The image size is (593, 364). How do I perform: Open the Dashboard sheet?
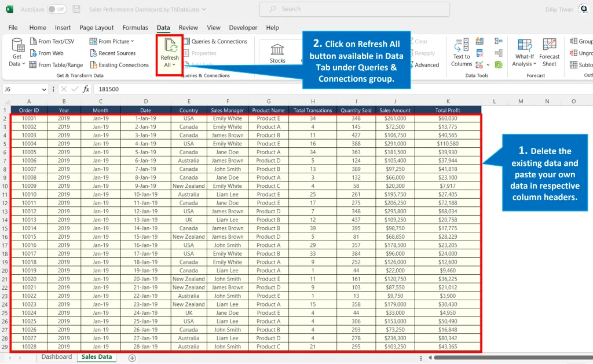click(57, 356)
